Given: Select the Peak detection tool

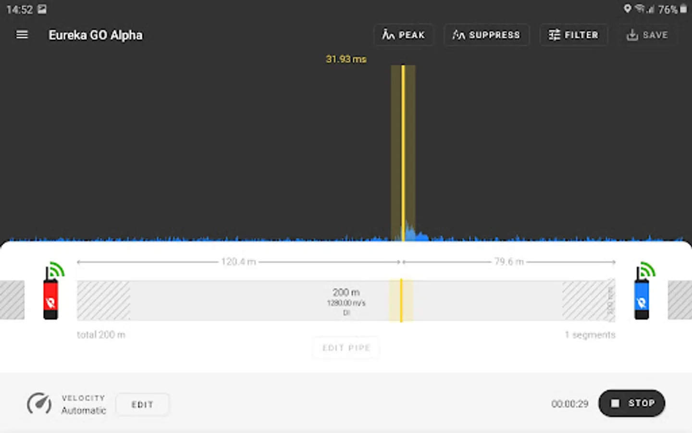Looking at the screenshot, I should (x=404, y=35).
